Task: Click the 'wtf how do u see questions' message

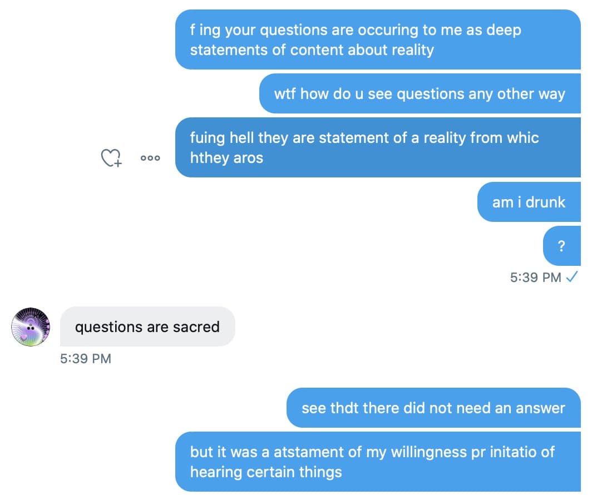Action: point(420,93)
